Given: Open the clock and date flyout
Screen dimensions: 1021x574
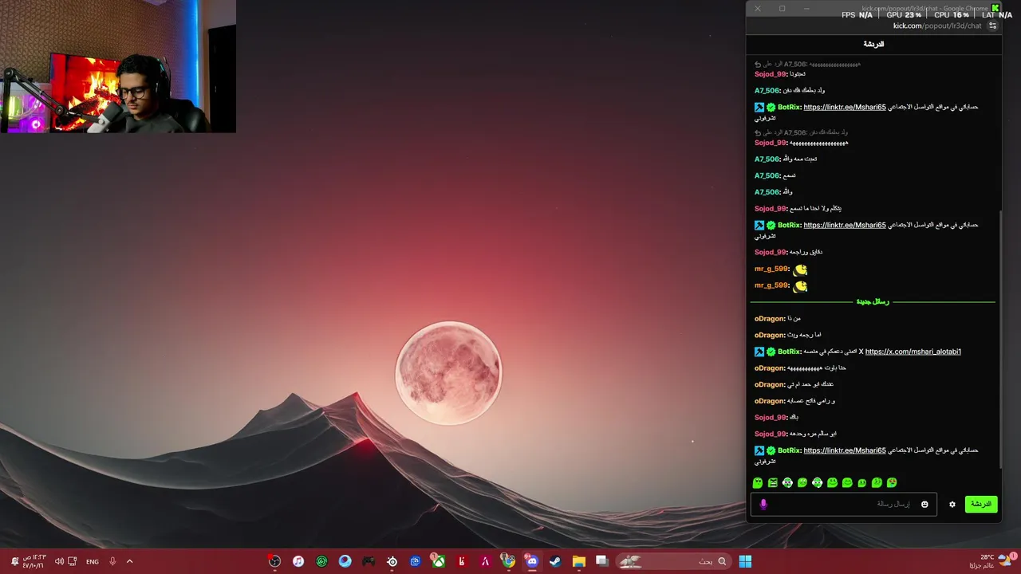Looking at the screenshot, I should (x=34, y=561).
